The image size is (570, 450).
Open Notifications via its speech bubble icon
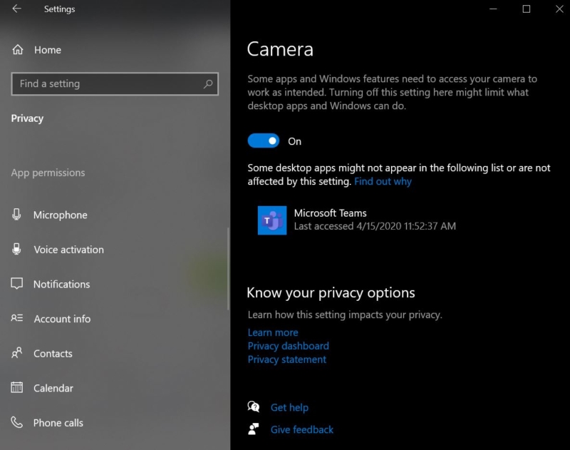(x=16, y=284)
